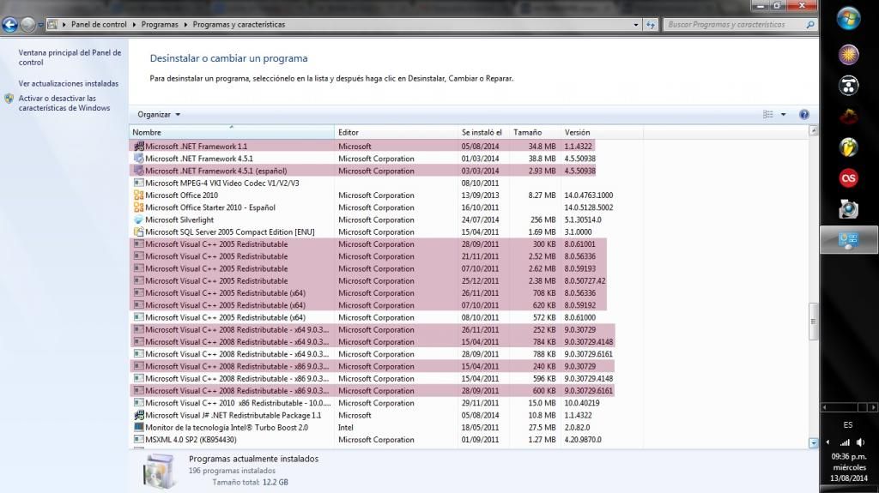The height and width of the screenshot is (493, 879).
Task: Sort by the Se instaló el column
Action: click(483, 132)
